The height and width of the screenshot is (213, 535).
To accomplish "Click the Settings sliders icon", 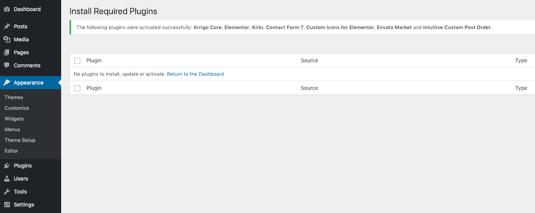I will pyautogui.click(x=7, y=205).
